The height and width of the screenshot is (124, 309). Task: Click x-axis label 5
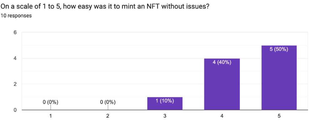pyautogui.click(x=279, y=116)
